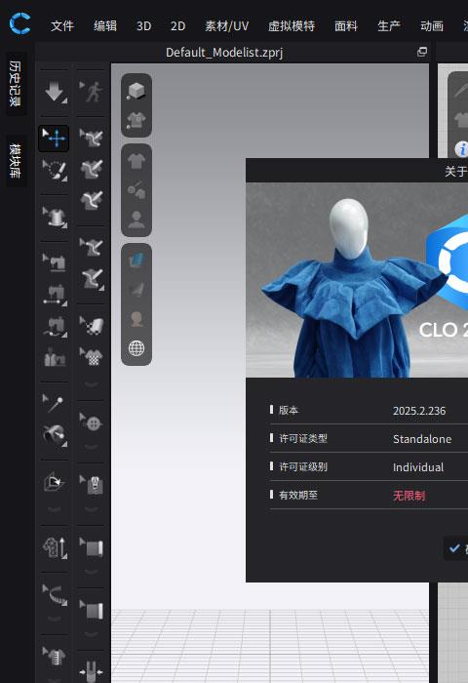Viewport: 468px width, 683px height.
Task: Click the folded-pattern arrow tool
Action: 54,482
